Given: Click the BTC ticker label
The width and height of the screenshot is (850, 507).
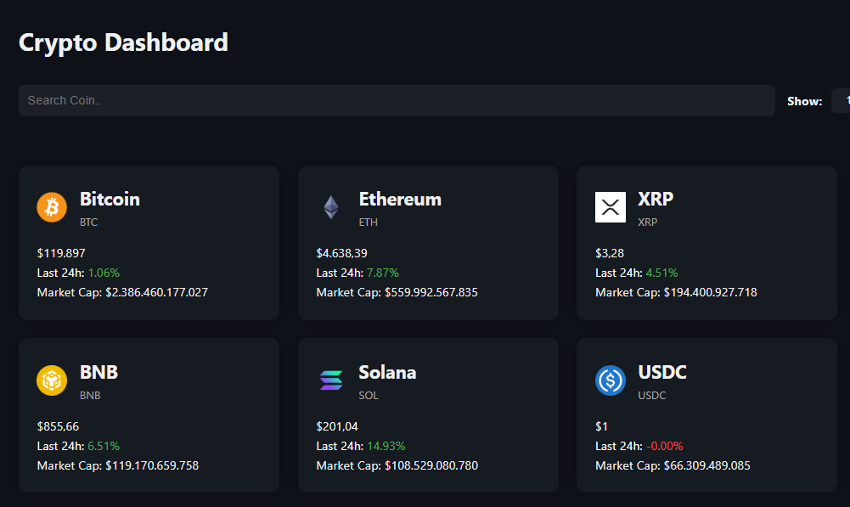Looking at the screenshot, I should coord(88,223).
